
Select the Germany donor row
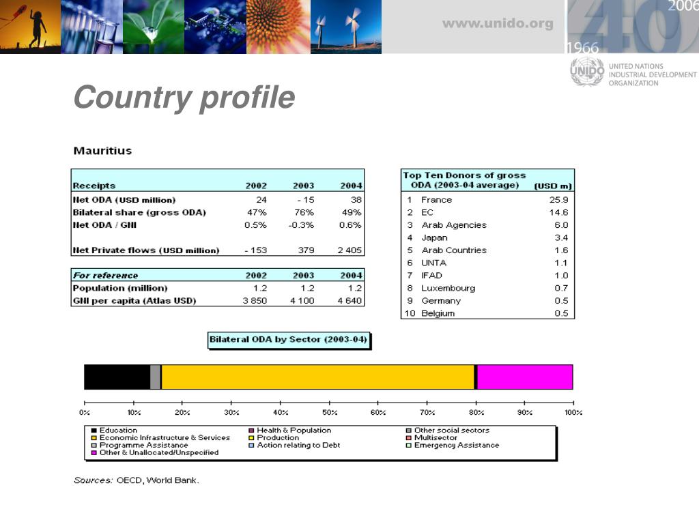(x=487, y=301)
